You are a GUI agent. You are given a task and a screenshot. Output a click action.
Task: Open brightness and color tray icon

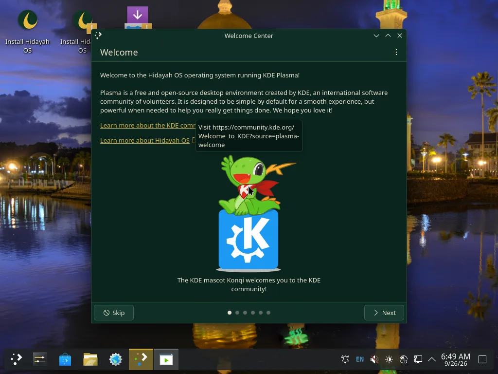[x=389, y=359]
